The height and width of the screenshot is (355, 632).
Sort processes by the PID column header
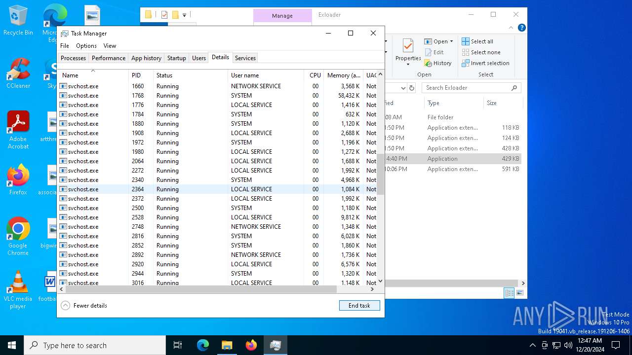136,75
